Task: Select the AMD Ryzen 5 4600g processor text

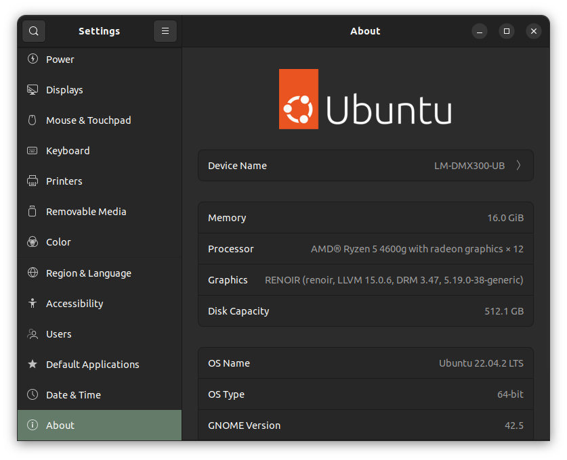Action: 417,249
